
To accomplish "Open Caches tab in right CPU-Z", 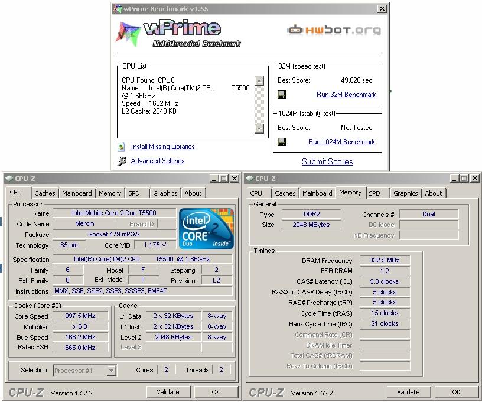I will coord(285,193).
